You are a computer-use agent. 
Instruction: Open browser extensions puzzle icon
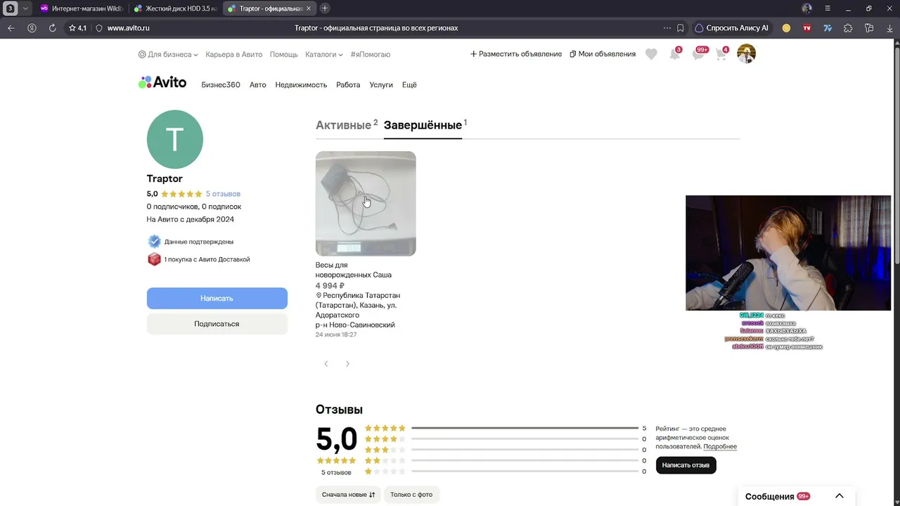[848, 28]
